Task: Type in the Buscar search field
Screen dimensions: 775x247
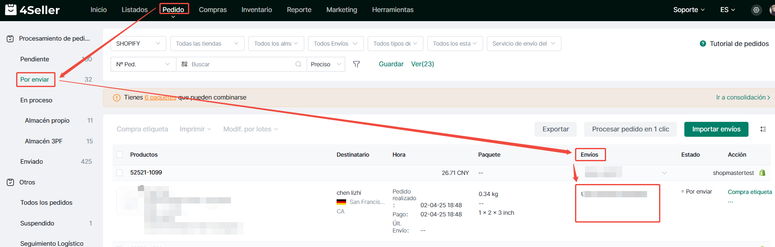Action: [x=240, y=64]
